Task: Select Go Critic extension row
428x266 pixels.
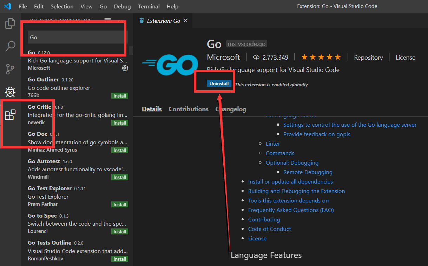Action: coord(77,114)
